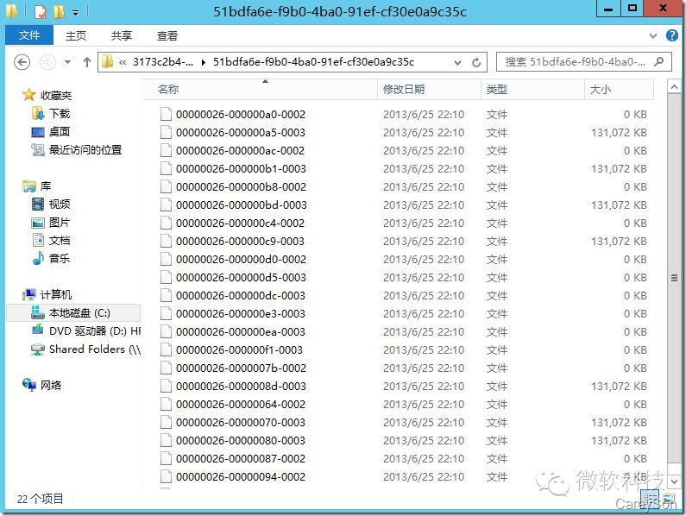Open recent locations dropdown arrow
Image resolution: width=686 pixels, height=516 pixels.
[68, 62]
